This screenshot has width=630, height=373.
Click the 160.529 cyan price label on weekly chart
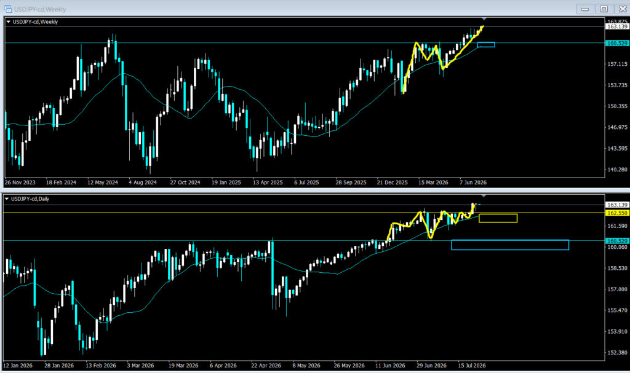616,43
